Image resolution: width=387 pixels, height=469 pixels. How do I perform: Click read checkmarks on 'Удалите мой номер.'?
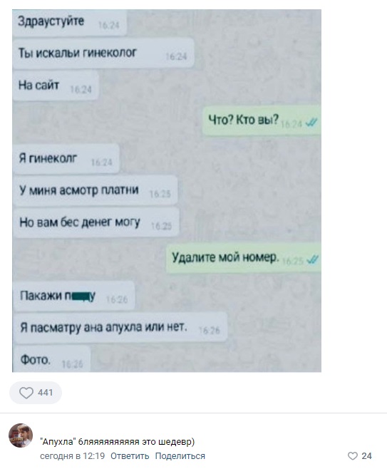click(313, 260)
